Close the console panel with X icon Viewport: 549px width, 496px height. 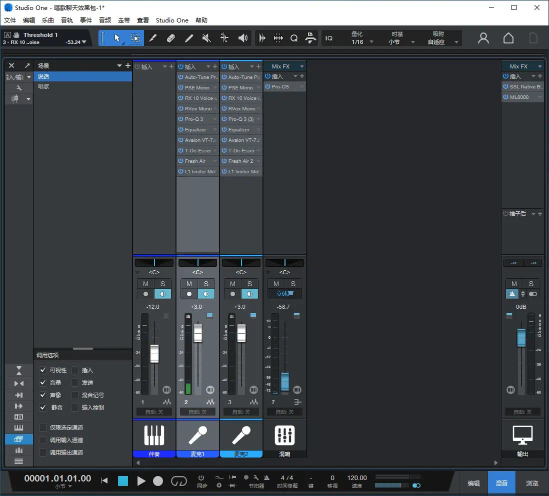[11, 65]
